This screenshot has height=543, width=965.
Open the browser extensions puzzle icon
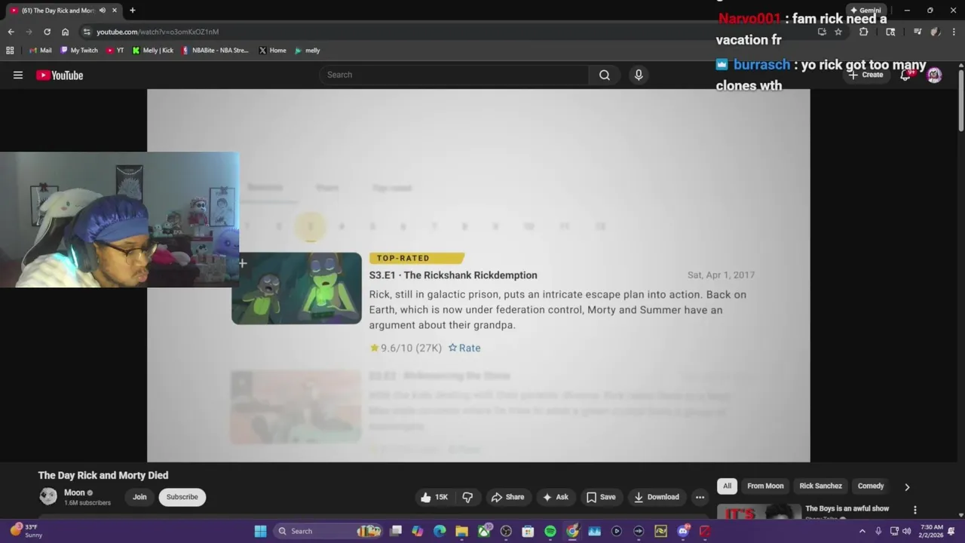[x=864, y=32]
